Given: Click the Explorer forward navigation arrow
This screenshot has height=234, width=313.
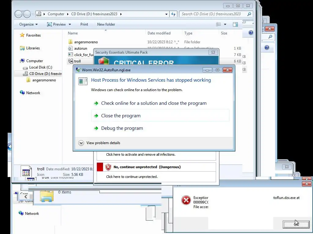Looking at the screenshot, I should click(x=27, y=14).
